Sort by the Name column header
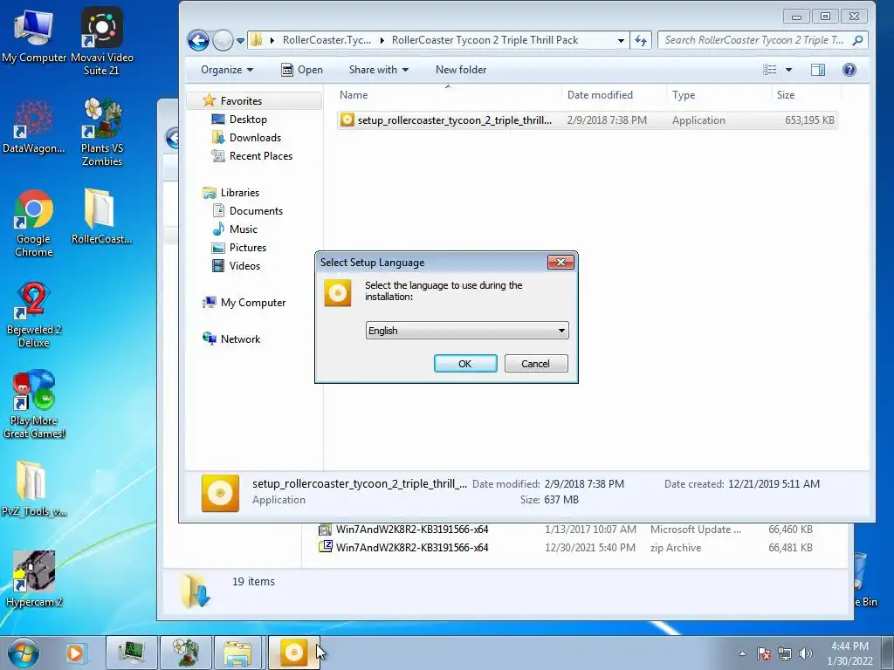The height and width of the screenshot is (670, 894). pyautogui.click(x=448, y=95)
